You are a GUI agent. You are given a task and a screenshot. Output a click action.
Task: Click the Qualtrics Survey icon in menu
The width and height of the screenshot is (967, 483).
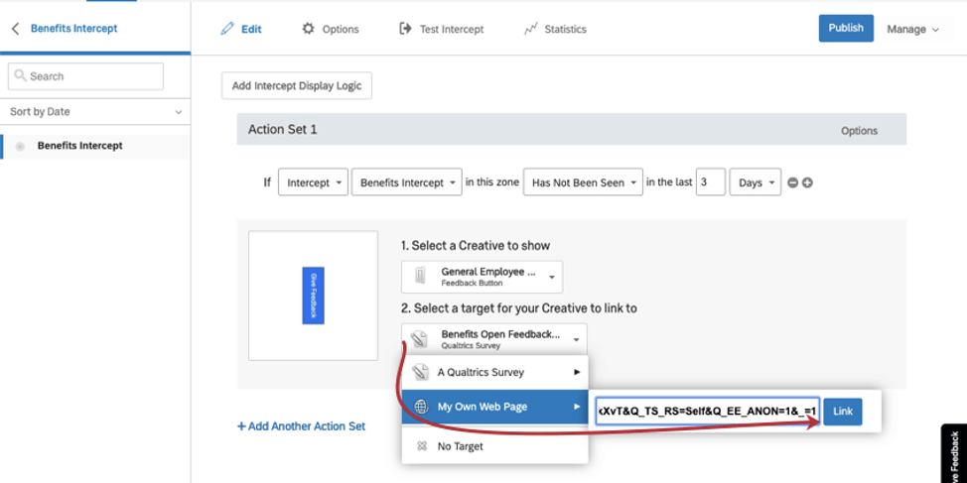[421, 372]
